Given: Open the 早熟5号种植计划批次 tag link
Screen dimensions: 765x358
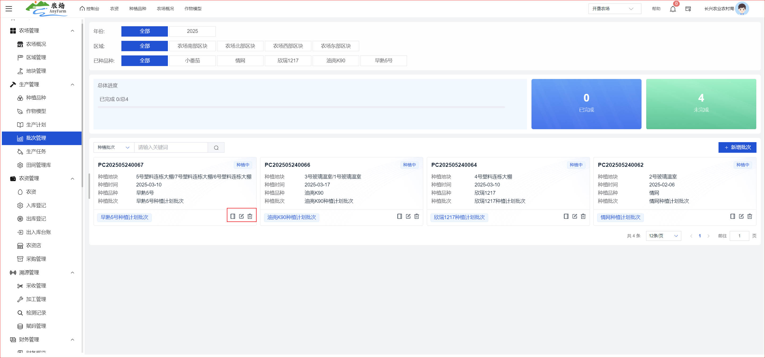Looking at the screenshot, I should click(x=124, y=217).
